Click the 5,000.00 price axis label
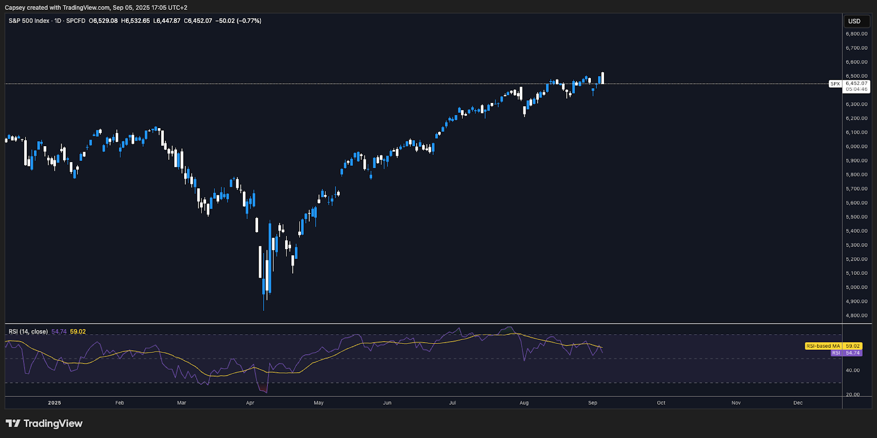The width and height of the screenshot is (877, 438). (x=856, y=287)
